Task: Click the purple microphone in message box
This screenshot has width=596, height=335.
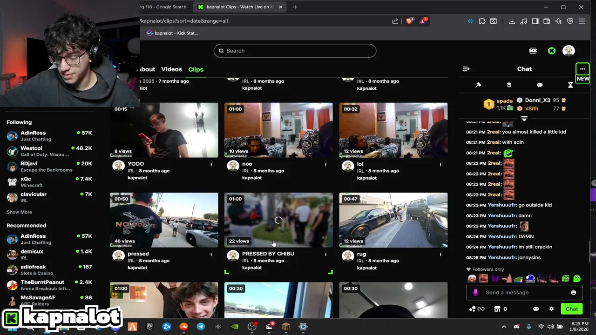Action: coord(475,293)
